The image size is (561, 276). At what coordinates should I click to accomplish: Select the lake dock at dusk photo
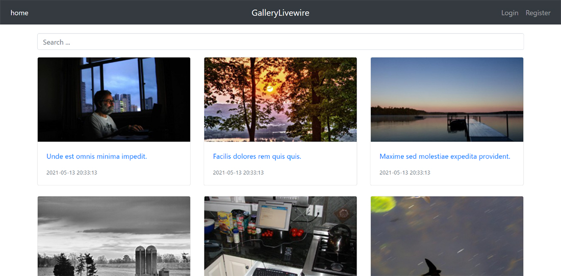(x=447, y=99)
